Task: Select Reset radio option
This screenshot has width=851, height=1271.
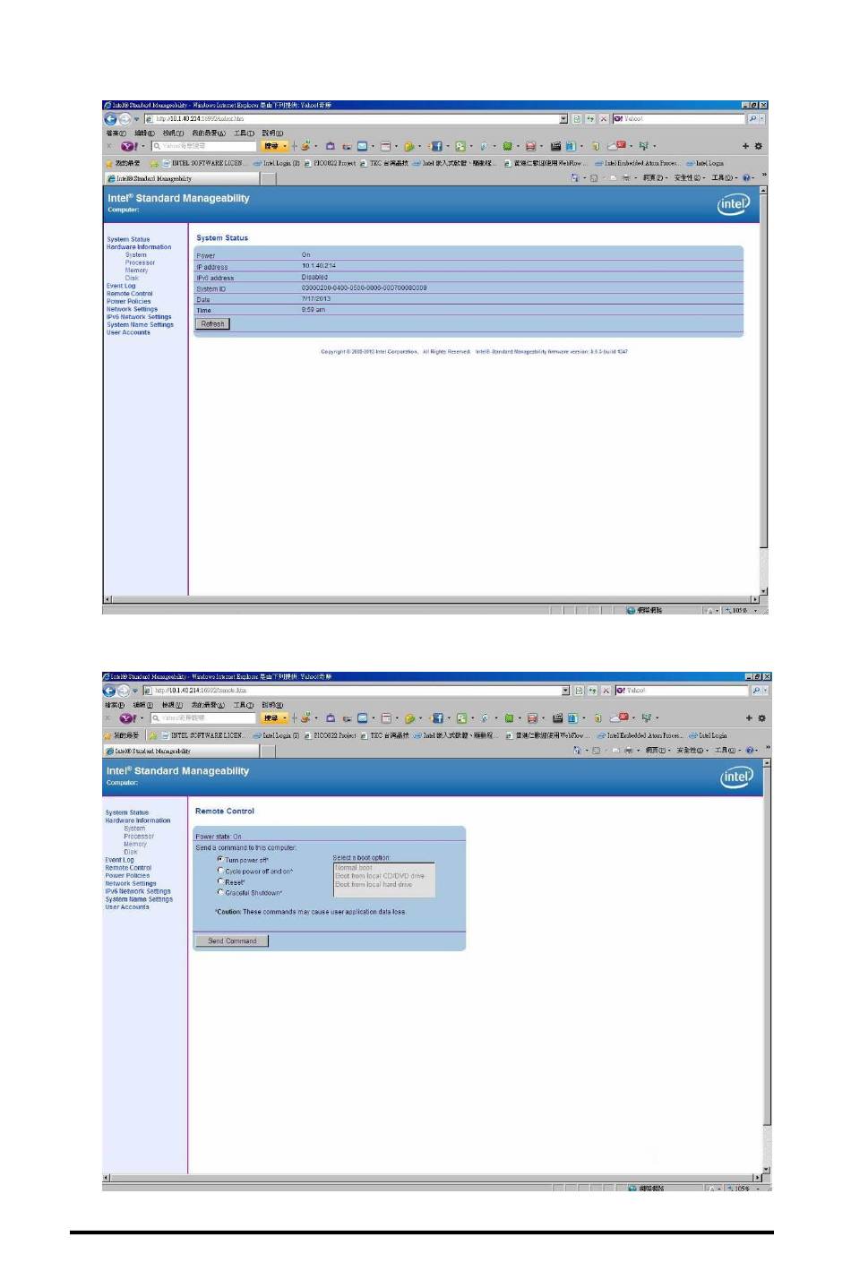Action: pyautogui.click(x=220, y=881)
